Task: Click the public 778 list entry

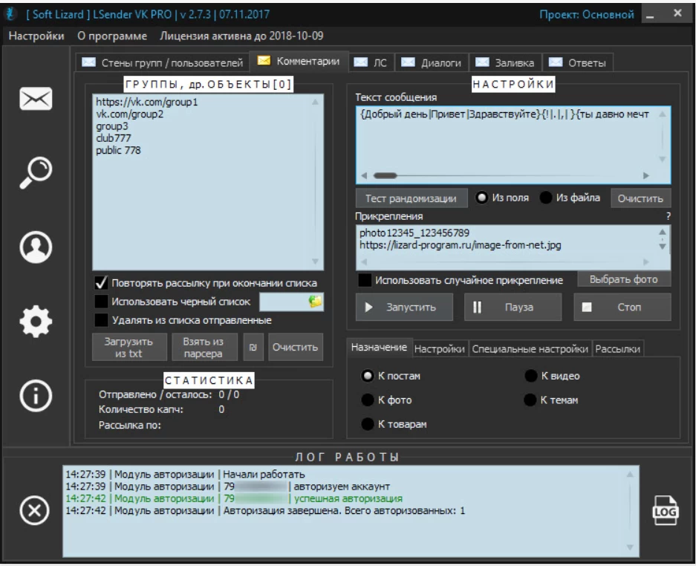Action: pos(118,150)
